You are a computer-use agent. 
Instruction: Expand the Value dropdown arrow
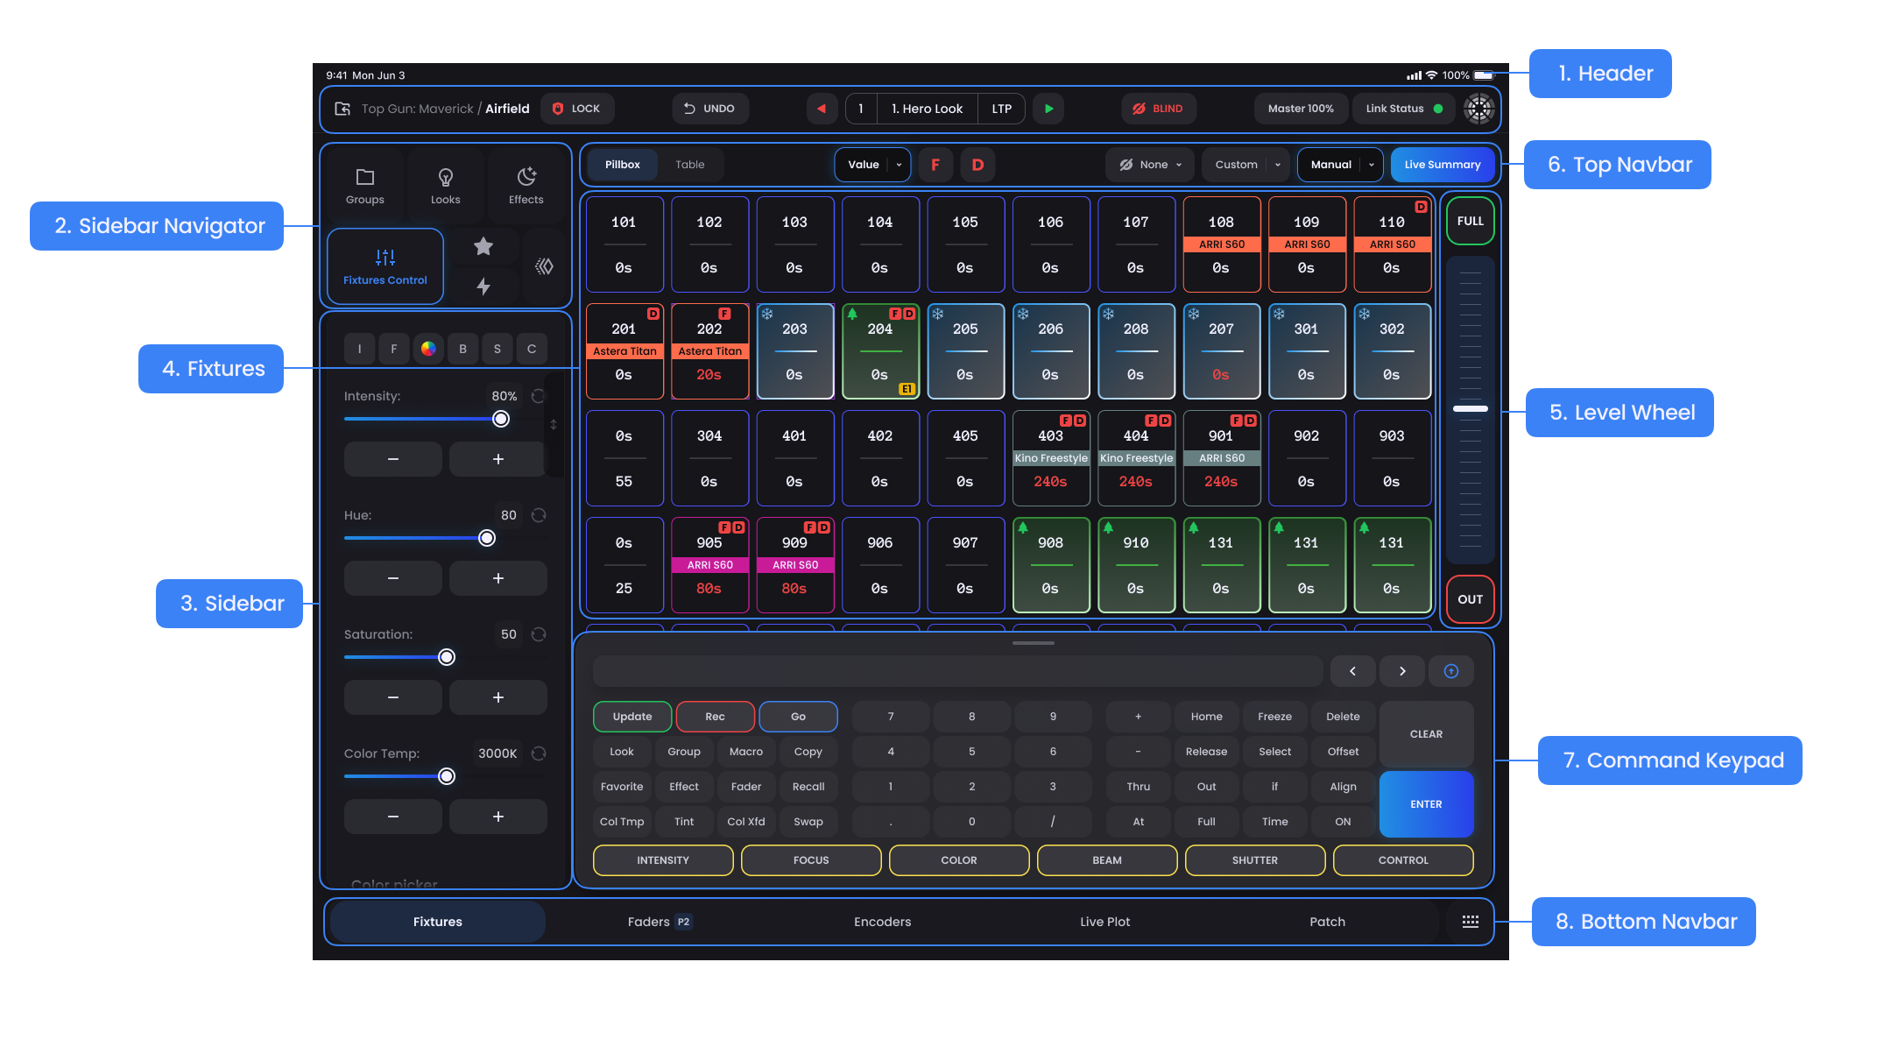(x=899, y=165)
